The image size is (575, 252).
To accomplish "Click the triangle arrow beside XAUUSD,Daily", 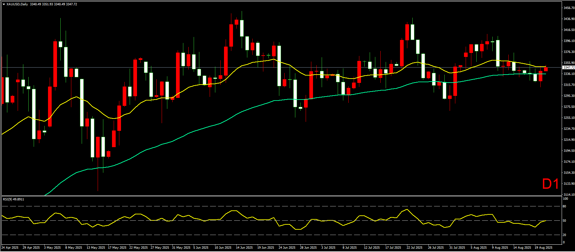I will click(x=4, y=4).
